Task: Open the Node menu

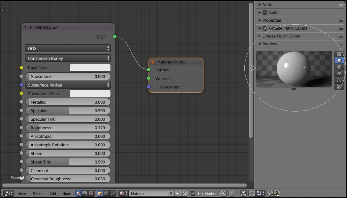Action: [x=67, y=194]
